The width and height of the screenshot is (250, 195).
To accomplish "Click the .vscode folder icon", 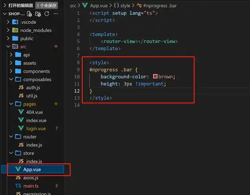I will [15, 22].
